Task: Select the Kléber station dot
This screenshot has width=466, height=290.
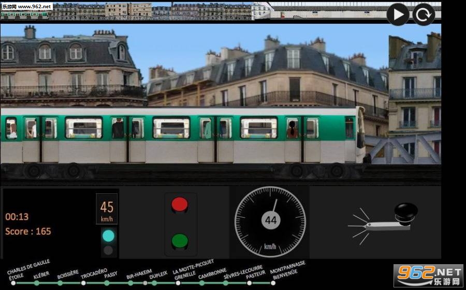Action: tap(37, 283)
